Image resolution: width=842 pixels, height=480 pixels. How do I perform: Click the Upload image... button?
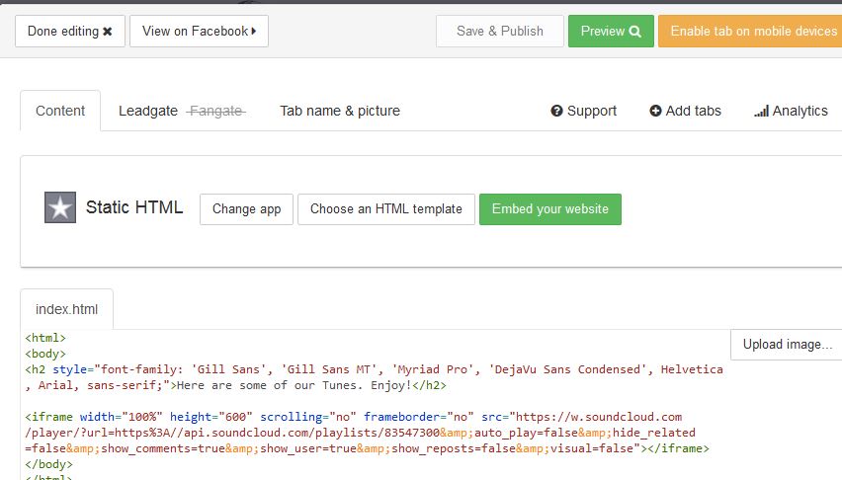(x=787, y=345)
